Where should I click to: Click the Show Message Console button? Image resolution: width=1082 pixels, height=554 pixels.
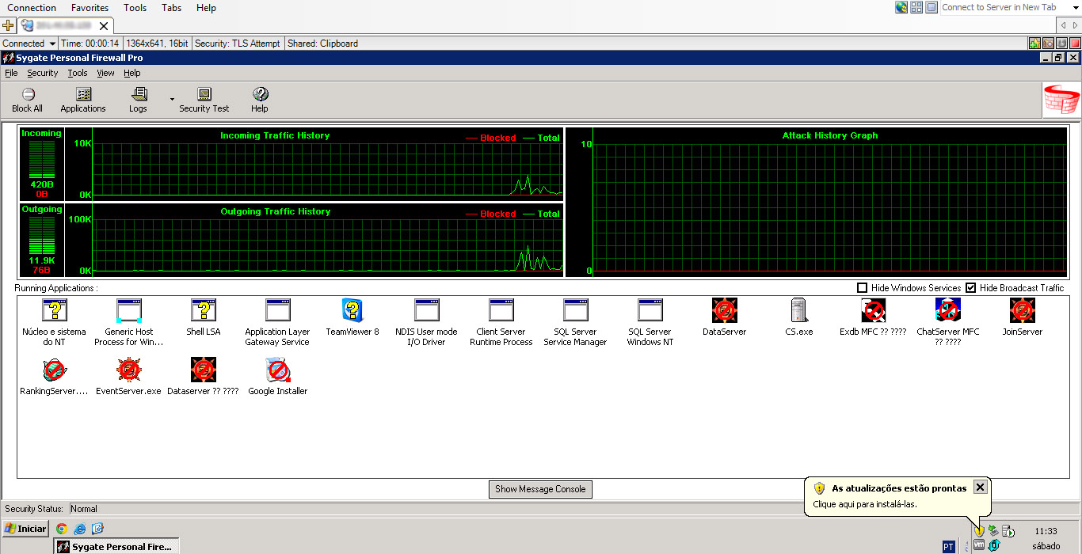coord(540,489)
